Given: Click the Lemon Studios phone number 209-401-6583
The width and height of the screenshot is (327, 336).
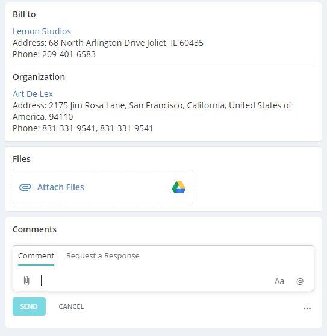Looking at the screenshot, I should pos(69,54).
